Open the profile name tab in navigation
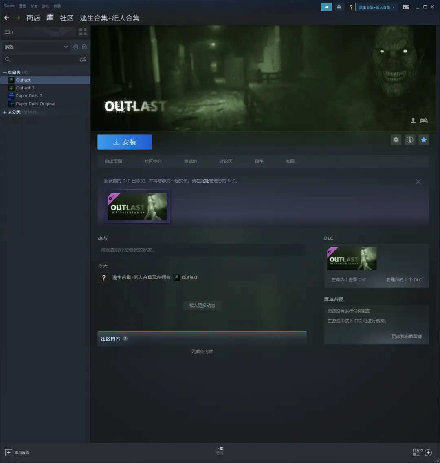The image size is (440, 463). [x=110, y=18]
